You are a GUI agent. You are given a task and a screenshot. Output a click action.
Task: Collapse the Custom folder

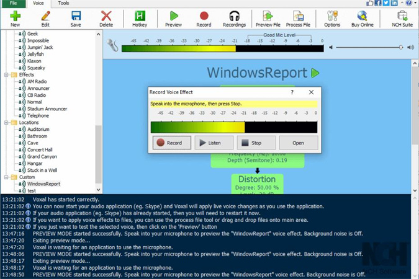tap(6, 177)
